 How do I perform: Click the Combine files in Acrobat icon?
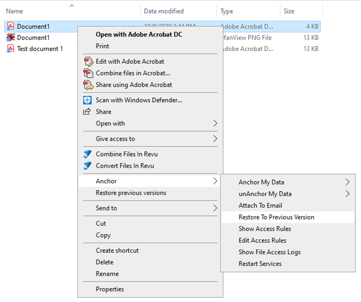[x=88, y=73]
